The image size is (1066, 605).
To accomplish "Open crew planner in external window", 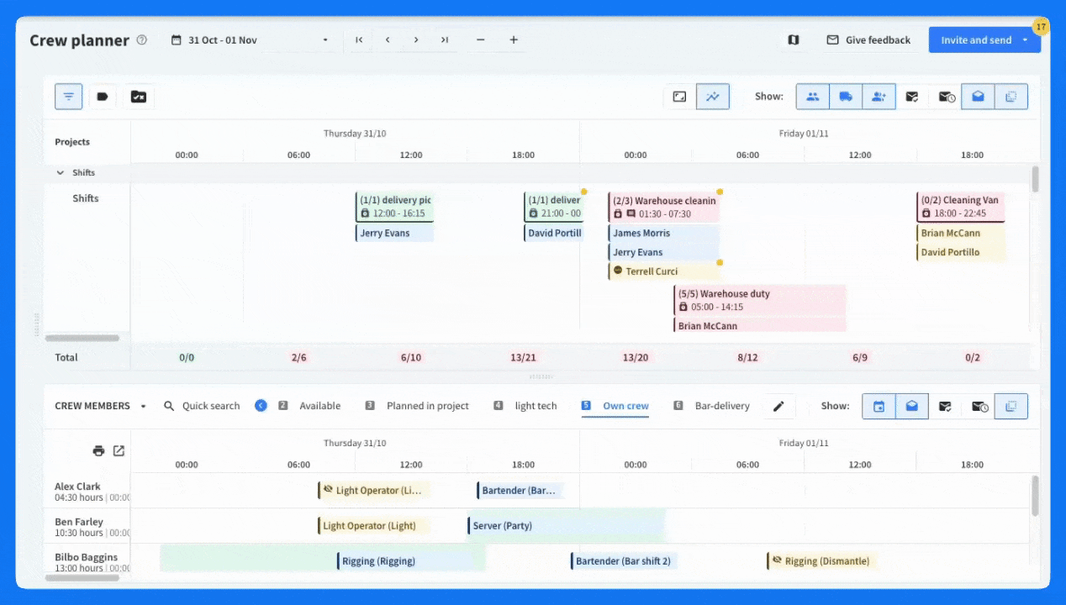I will (119, 450).
